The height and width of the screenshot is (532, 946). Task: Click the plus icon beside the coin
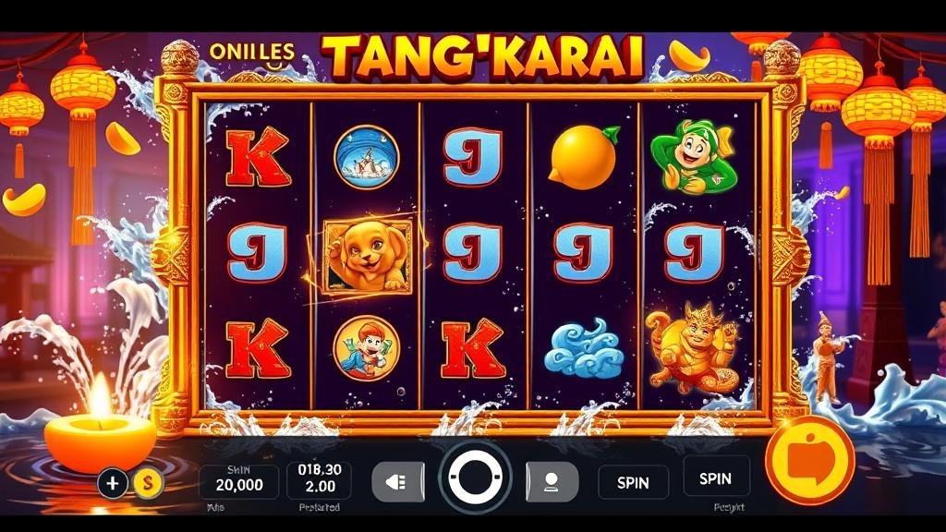[113, 483]
